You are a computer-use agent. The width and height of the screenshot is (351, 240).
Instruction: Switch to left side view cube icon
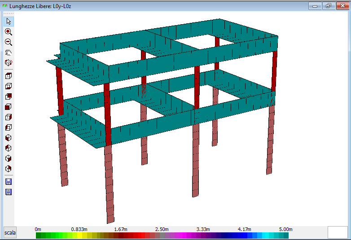pos(9,127)
